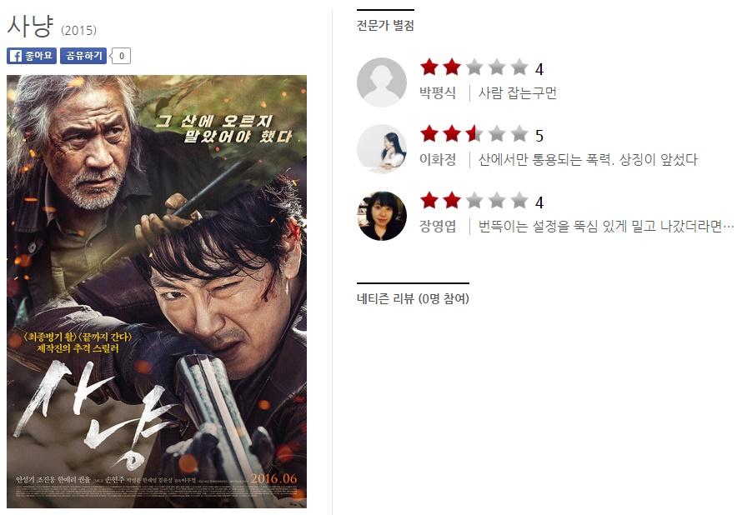Click 장영엽's round profile photo
This screenshot has width=742, height=515.
coord(381,216)
